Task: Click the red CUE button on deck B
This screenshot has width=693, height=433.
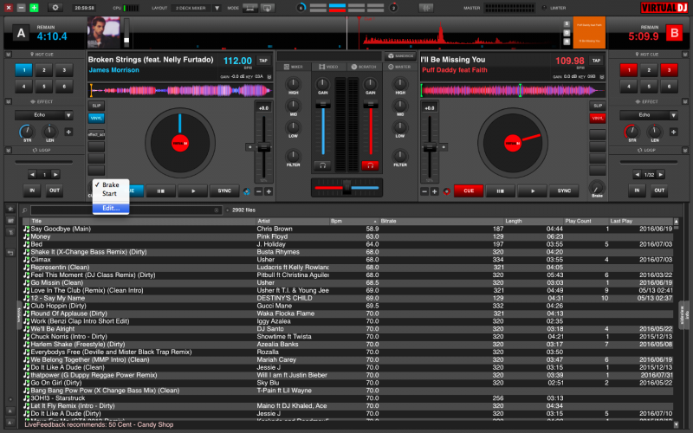Action: click(469, 191)
